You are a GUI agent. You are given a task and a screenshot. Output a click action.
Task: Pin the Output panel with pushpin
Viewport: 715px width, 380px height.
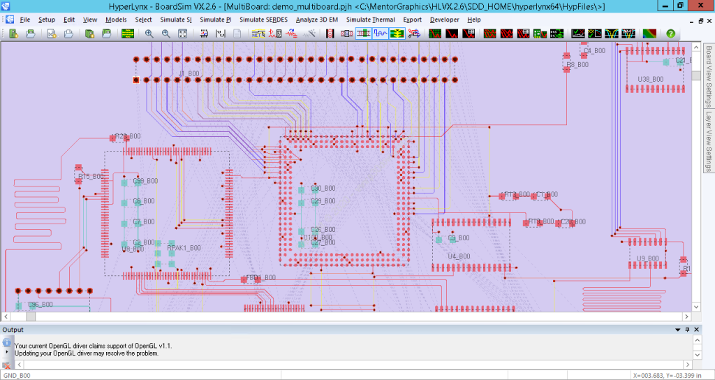687,330
